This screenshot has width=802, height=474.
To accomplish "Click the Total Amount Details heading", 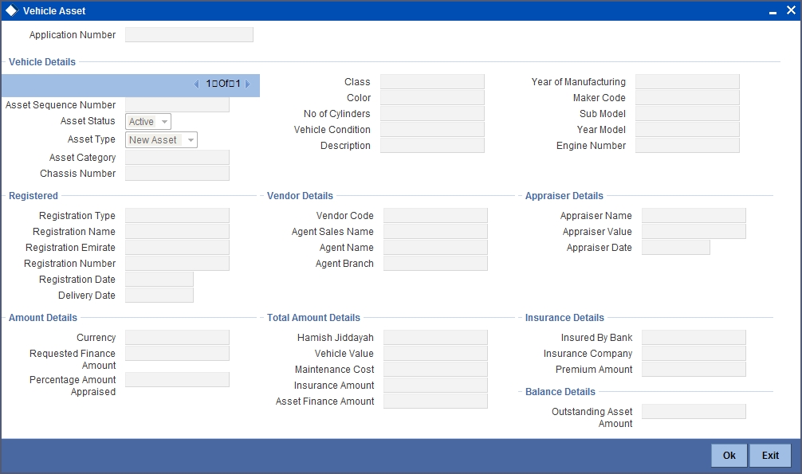I will tap(313, 318).
